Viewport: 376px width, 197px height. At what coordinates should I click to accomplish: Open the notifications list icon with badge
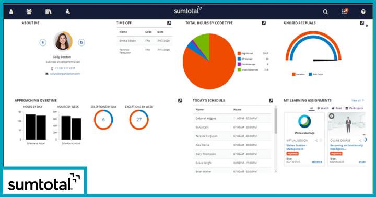[x=345, y=11]
